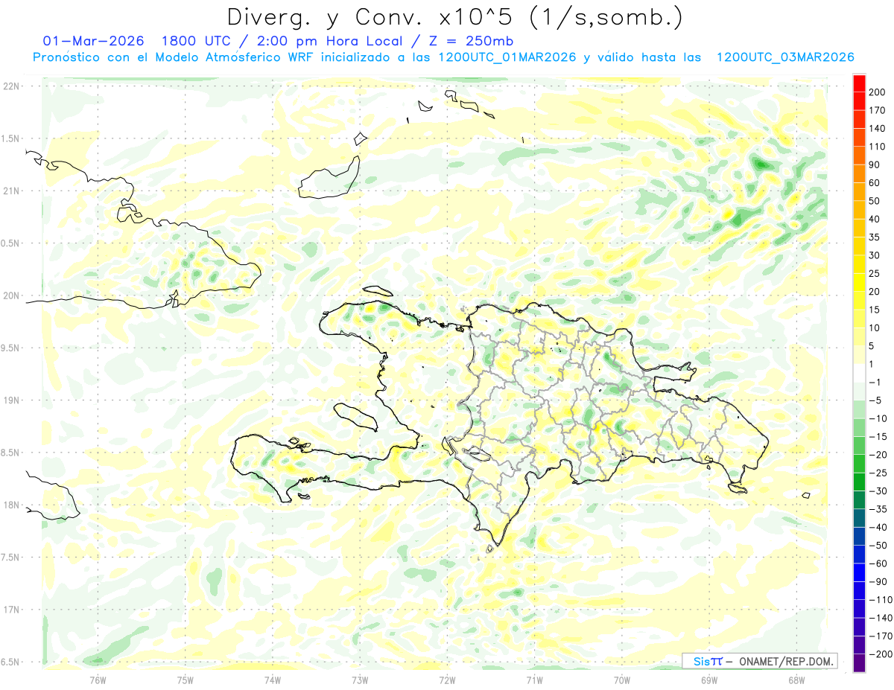Click the colorbar label "140" (positive)
The height and width of the screenshot is (690, 894).
point(878,129)
